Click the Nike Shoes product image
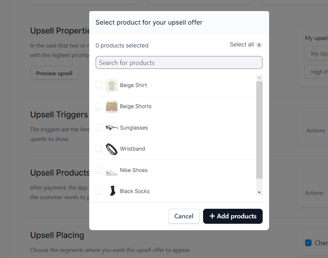 click(x=111, y=171)
